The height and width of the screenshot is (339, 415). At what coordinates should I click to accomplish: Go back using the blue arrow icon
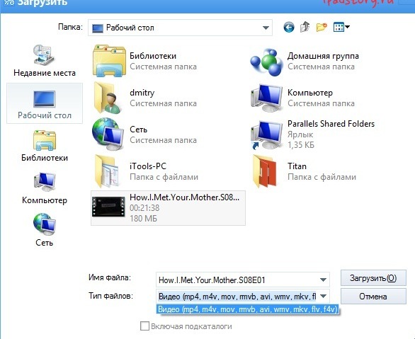point(289,27)
